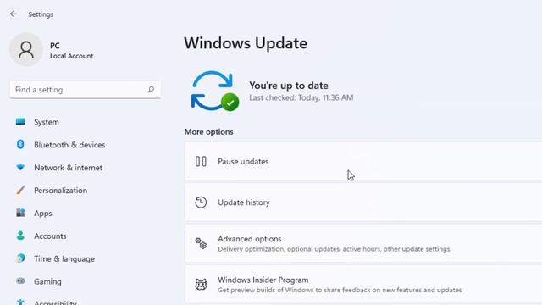542x305 pixels.
Task: Click the More options label
Action: tap(209, 132)
